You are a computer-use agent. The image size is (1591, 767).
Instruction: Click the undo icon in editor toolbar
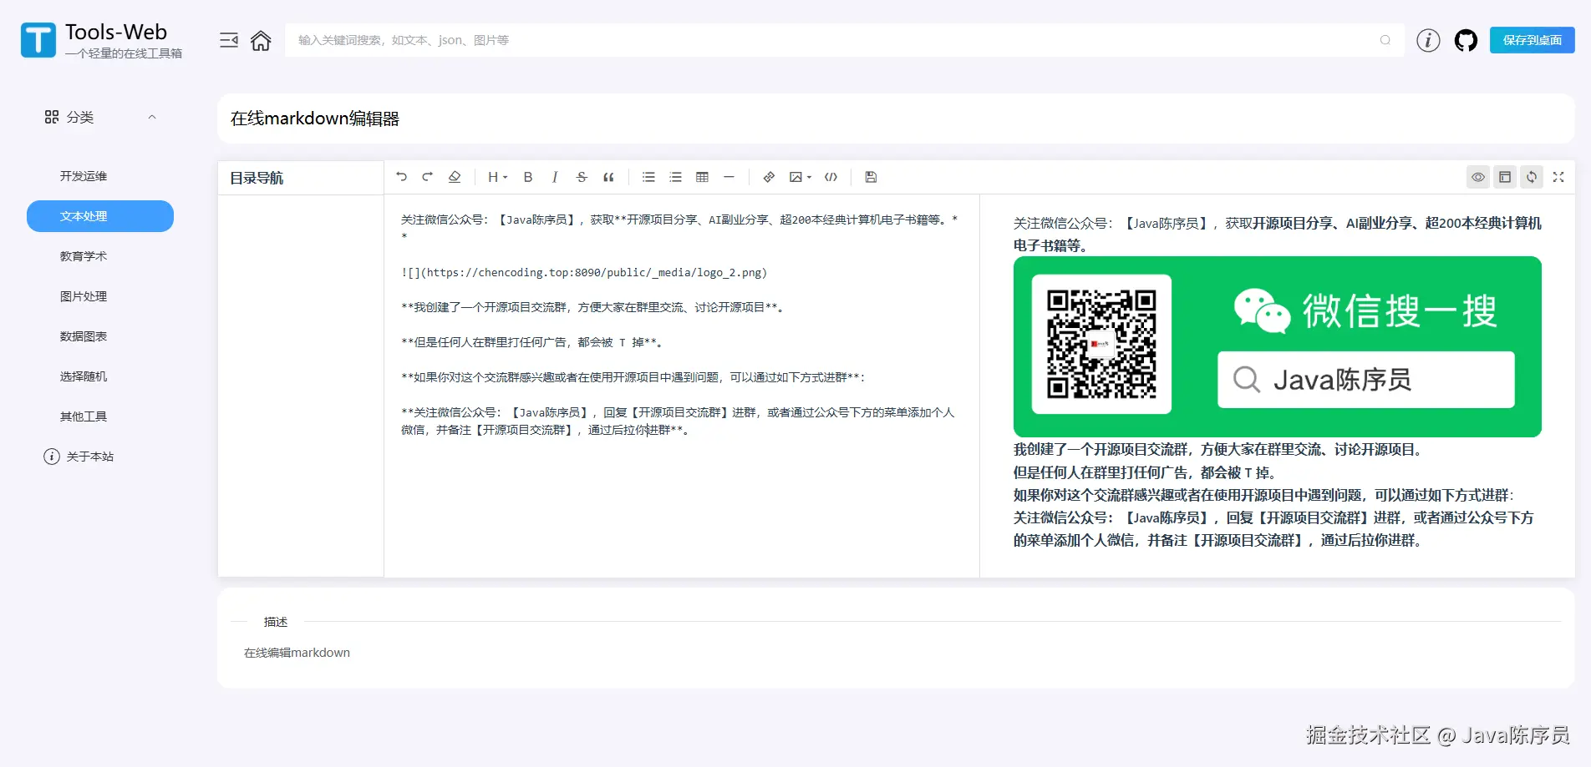402,177
